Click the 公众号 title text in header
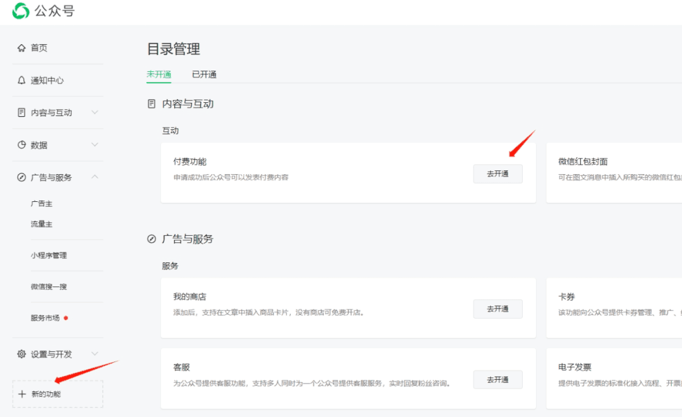Viewport: 682px width, 417px height. [55, 11]
